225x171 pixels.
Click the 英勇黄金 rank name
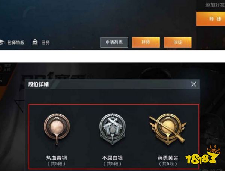click(168, 158)
